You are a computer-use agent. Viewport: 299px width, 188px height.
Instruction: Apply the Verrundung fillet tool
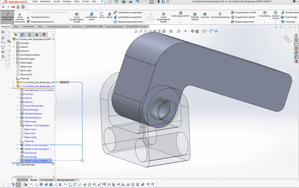point(264,14)
